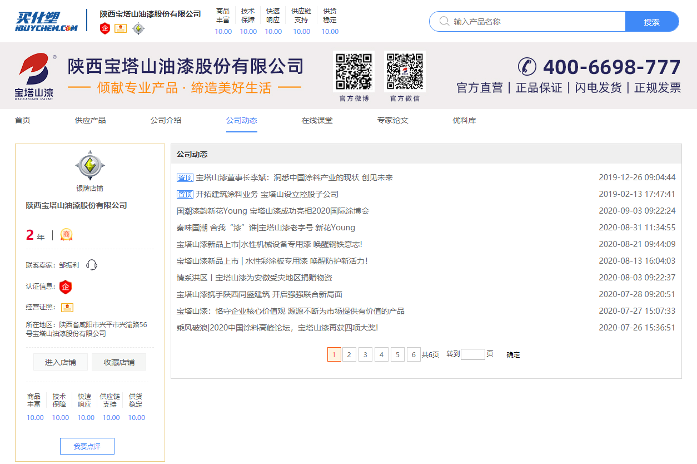
Task: Click the 公司动态 panel heading
Action: pyautogui.click(x=192, y=154)
